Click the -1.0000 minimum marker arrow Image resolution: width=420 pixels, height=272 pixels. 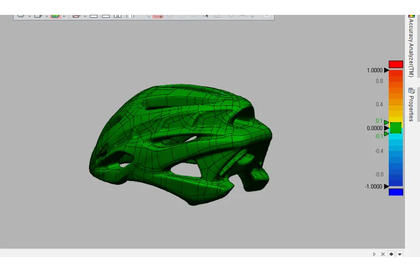(x=386, y=186)
